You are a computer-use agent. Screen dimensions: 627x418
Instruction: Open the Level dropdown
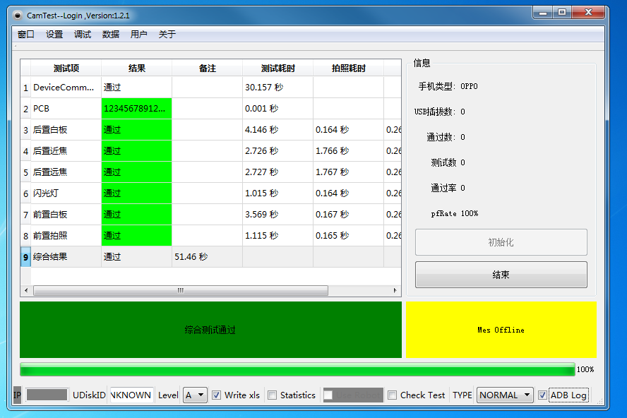[195, 395]
